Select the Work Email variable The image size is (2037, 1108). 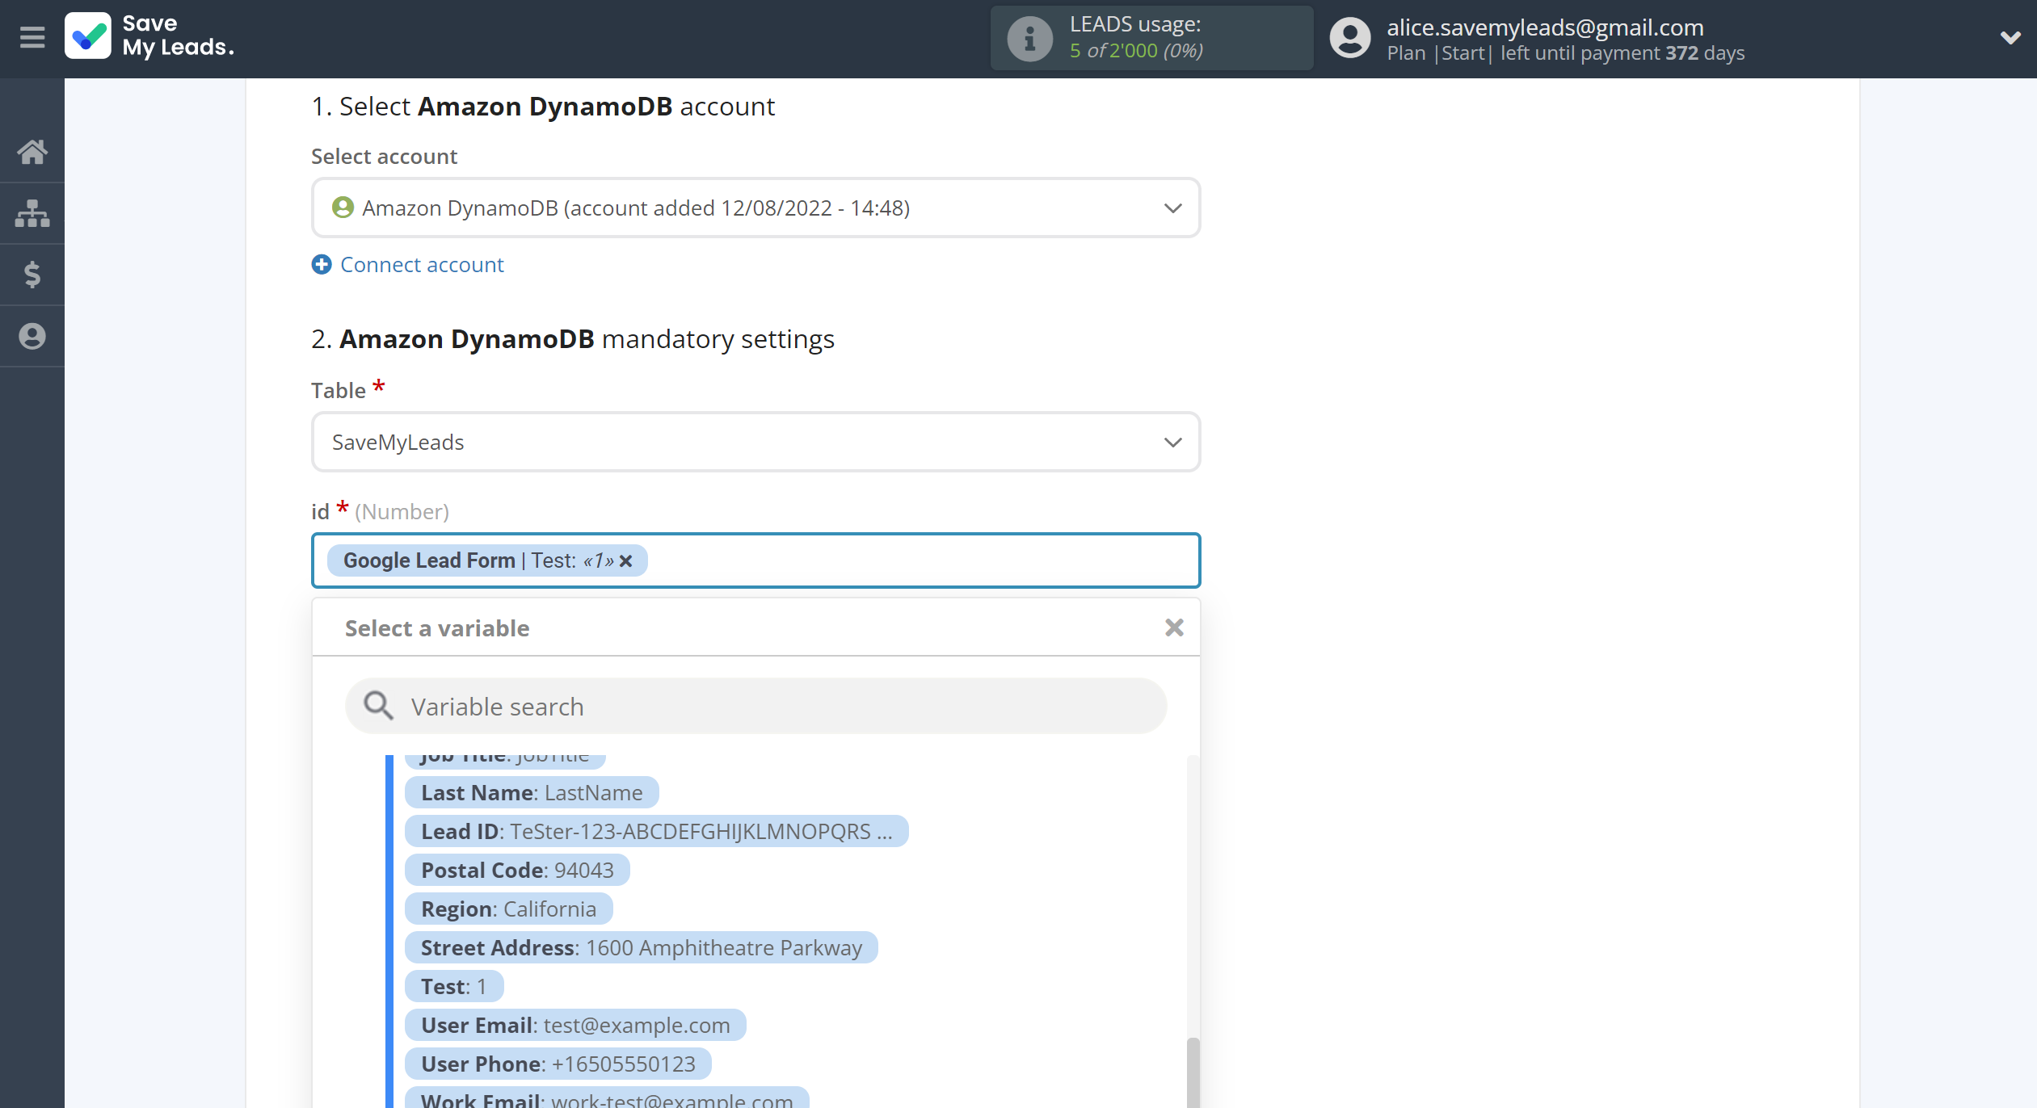coord(607,1098)
